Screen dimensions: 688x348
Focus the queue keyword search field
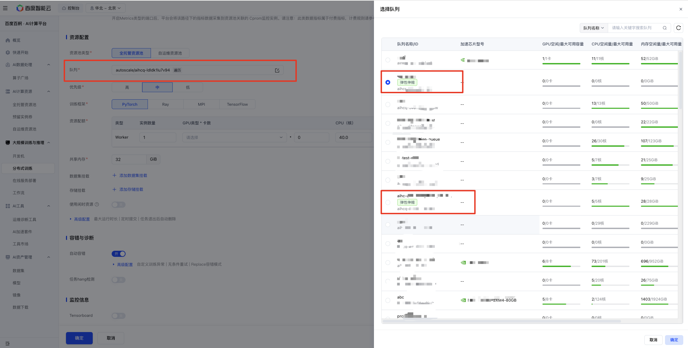point(636,28)
